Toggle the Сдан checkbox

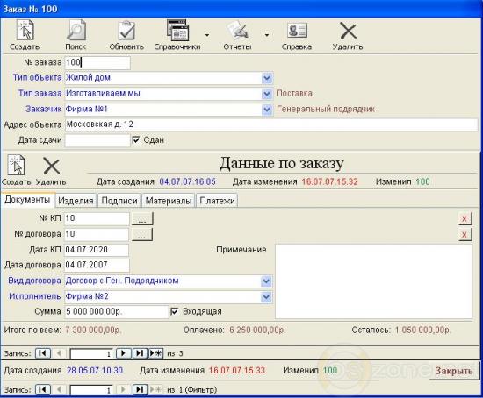(x=136, y=140)
